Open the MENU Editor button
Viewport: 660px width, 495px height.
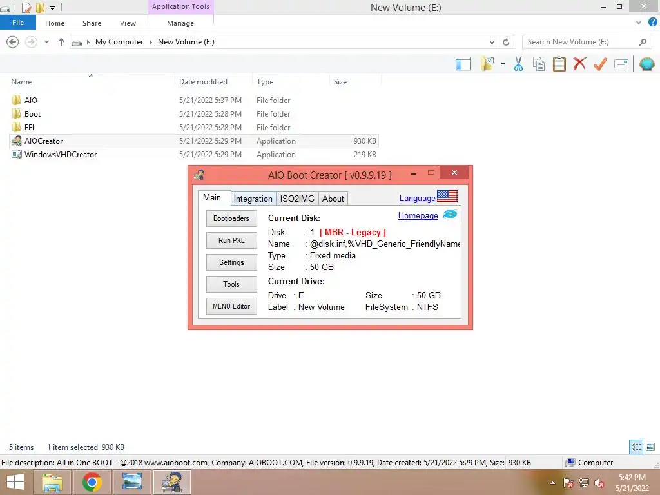tap(231, 306)
